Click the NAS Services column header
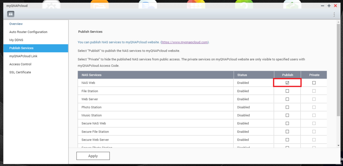This screenshot has height=166, width=343. tap(155, 75)
